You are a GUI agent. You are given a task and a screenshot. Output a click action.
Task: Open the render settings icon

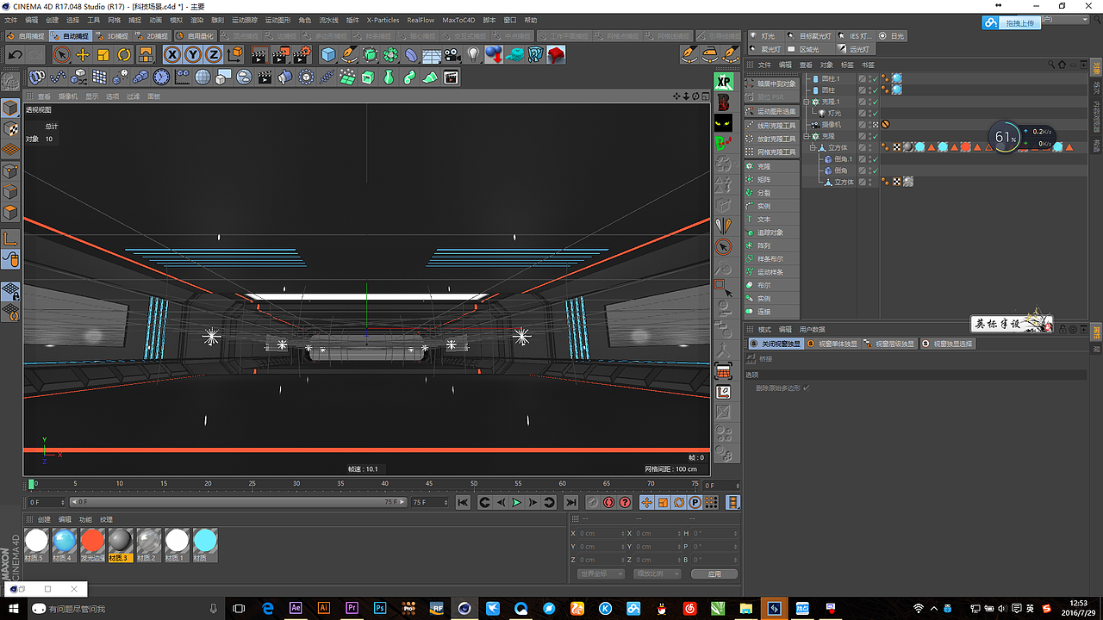pos(302,55)
